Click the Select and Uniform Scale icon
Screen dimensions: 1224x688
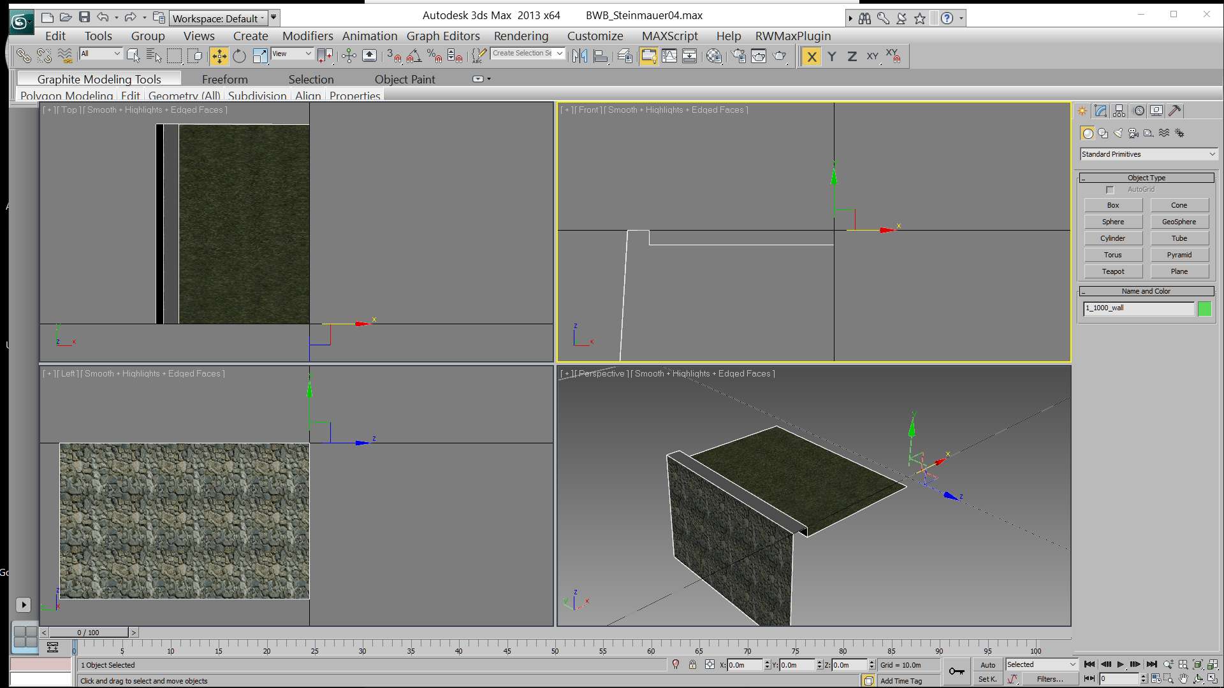259,56
